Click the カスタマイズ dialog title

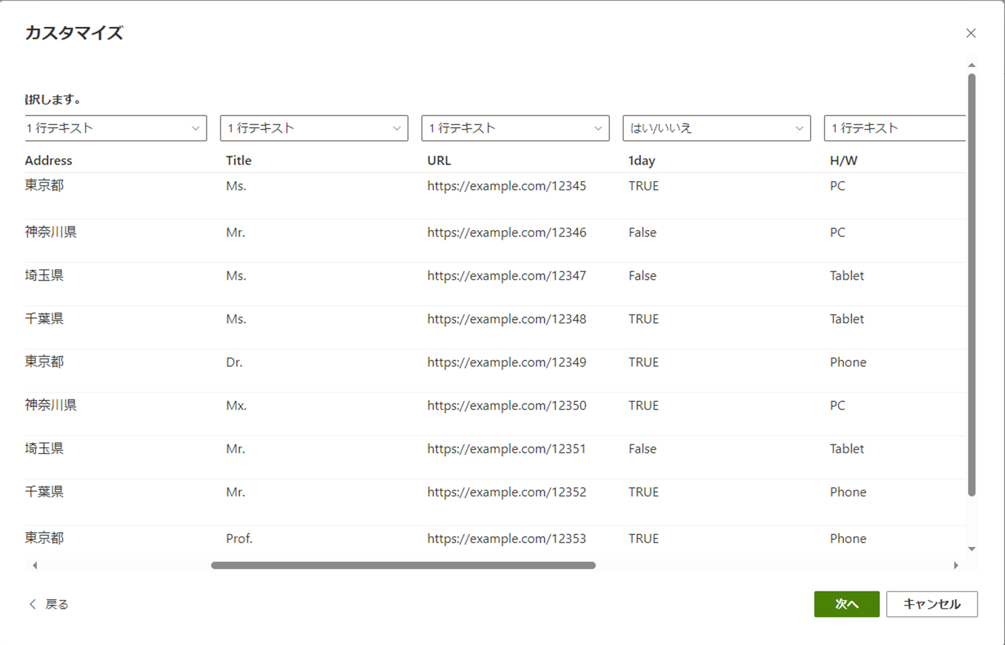tap(74, 33)
